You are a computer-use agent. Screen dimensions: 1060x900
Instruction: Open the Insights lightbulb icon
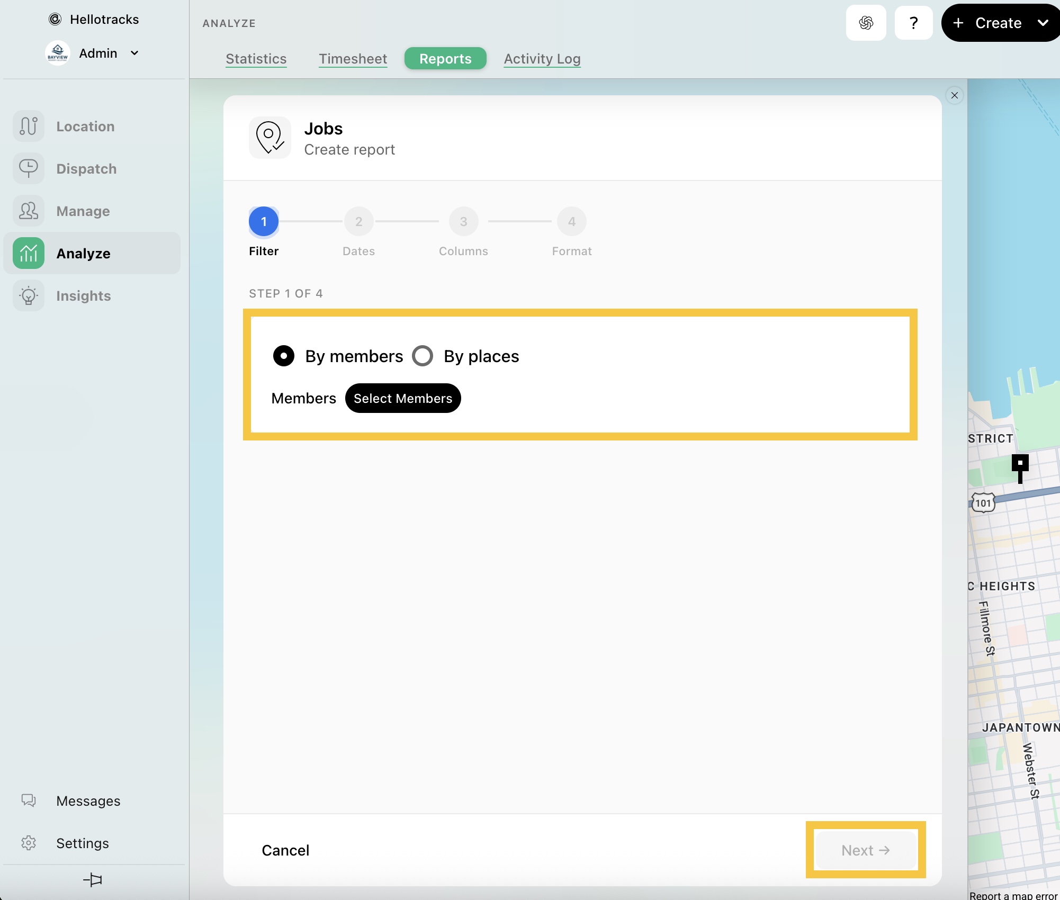point(29,296)
